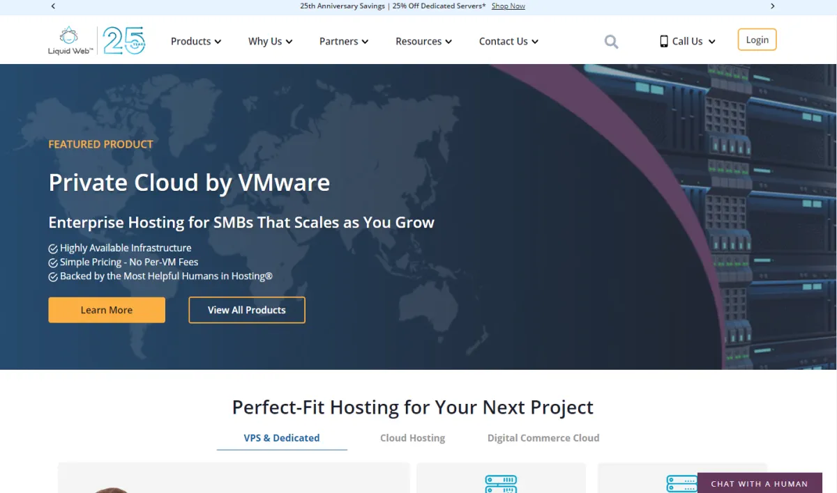Switch to the Digital Commerce Cloud tab

tap(543, 438)
